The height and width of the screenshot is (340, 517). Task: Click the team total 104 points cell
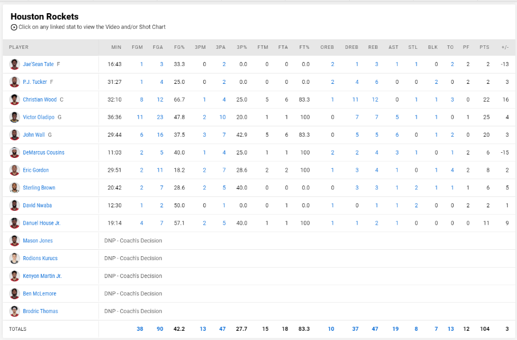pyautogui.click(x=485, y=329)
